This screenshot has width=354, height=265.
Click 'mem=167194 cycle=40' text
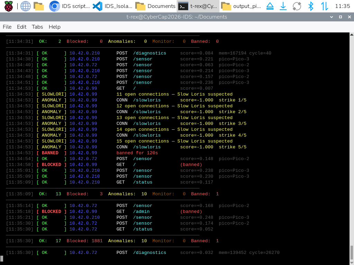(245, 53)
